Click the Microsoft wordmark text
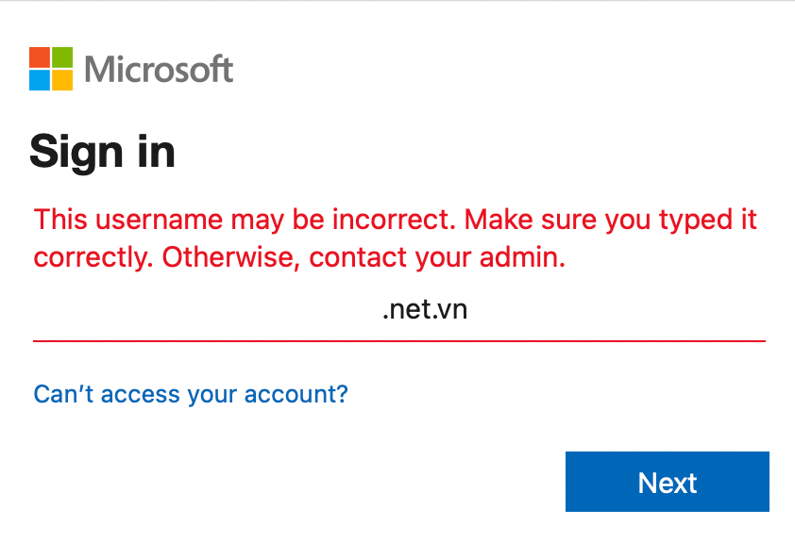Image resolution: width=795 pixels, height=558 pixels. pyautogui.click(x=159, y=69)
